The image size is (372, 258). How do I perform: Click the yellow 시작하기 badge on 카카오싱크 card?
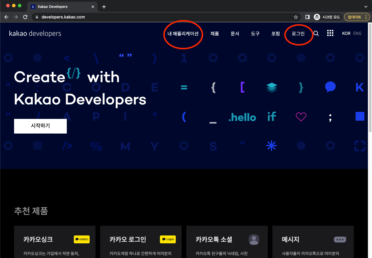tap(82, 239)
